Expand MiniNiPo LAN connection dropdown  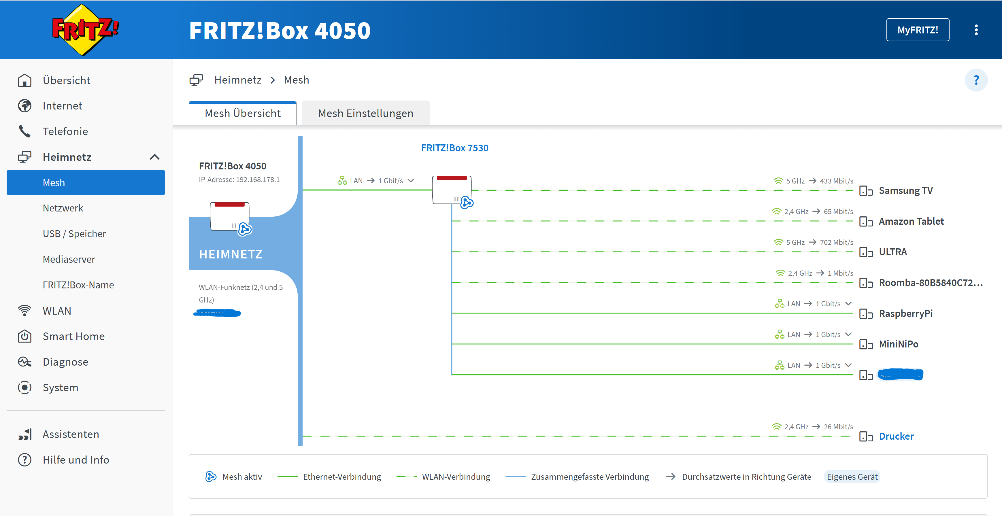pyautogui.click(x=848, y=334)
